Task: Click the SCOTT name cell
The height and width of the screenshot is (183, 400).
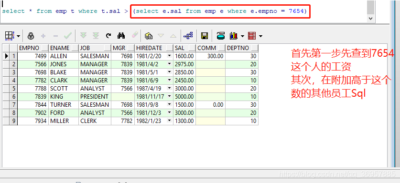Action: (x=64, y=89)
